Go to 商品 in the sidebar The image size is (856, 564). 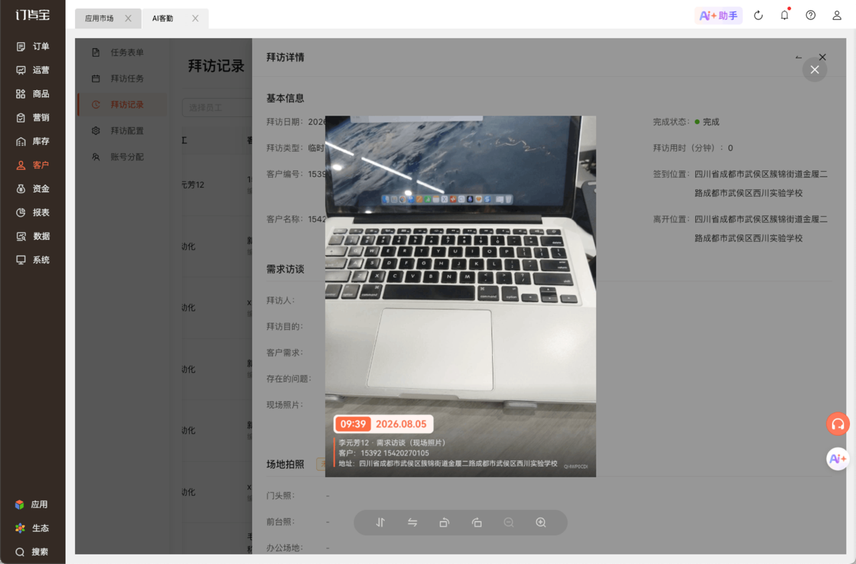point(33,94)
